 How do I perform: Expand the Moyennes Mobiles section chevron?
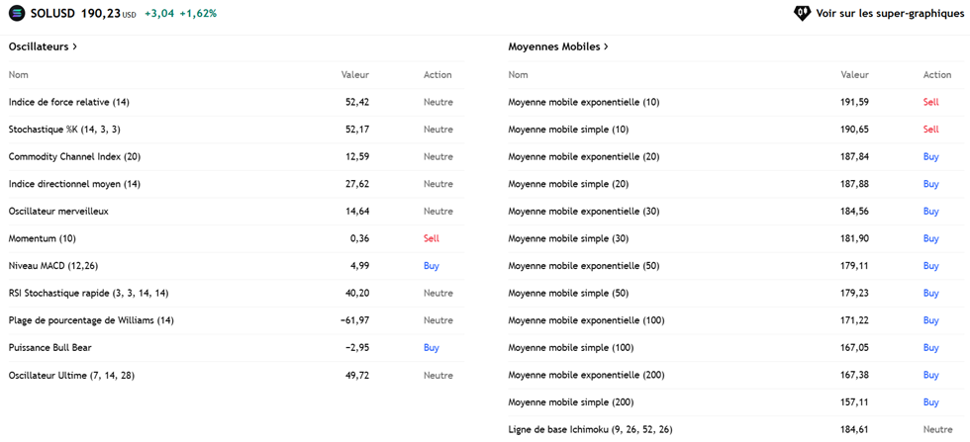[607, 46]
